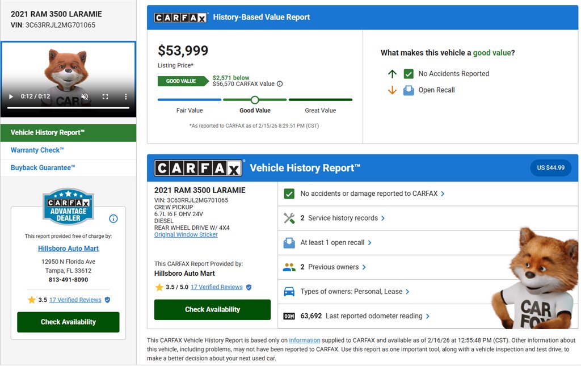The height and width of the screenshot is (366, 581).
Task: Click the verified shield icon beside reviews
Action: (249, 287)
